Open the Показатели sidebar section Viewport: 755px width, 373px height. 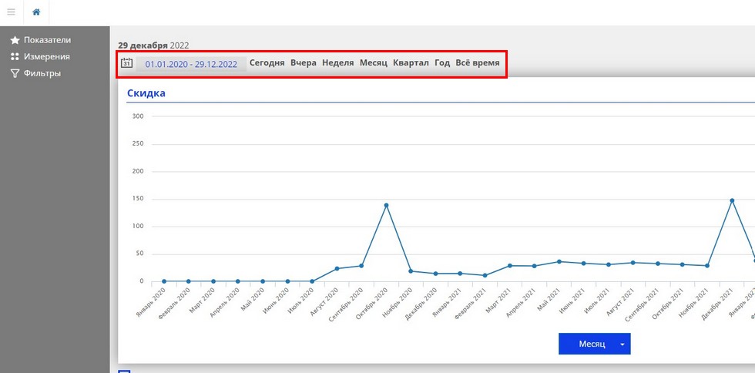(47, 40)
